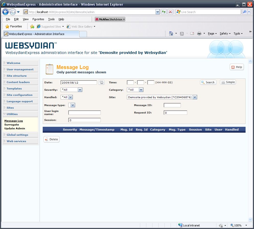The image size is (254, 229).
Task: Open the calendar date picker icon
Action: [x=101, y=82]
